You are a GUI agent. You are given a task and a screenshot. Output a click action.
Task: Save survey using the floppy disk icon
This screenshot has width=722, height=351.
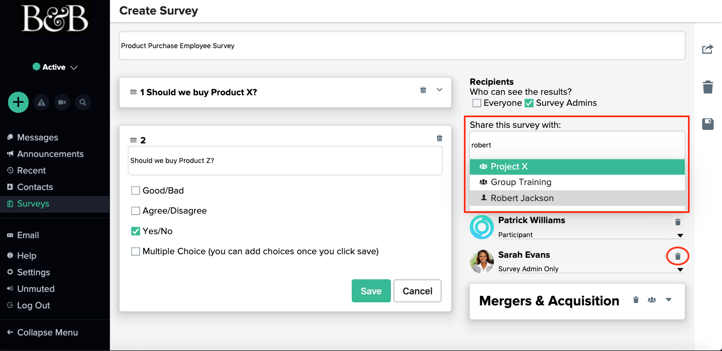(707, 124)
